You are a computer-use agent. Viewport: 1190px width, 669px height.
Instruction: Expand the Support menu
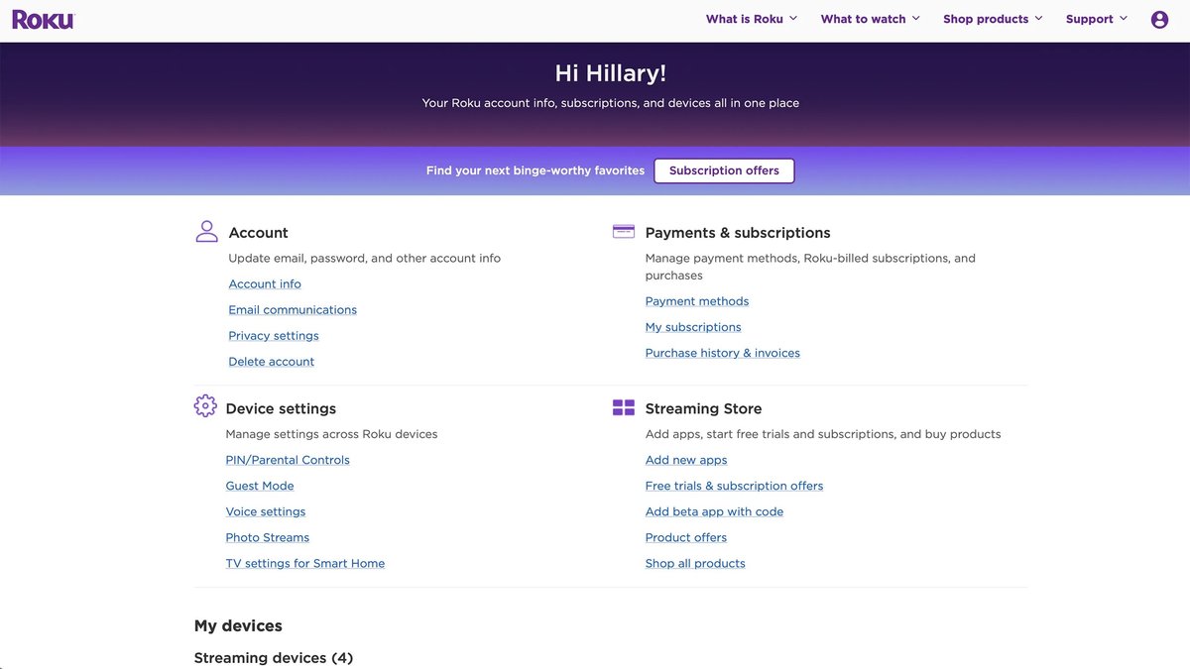click(x=1088, y=18)
